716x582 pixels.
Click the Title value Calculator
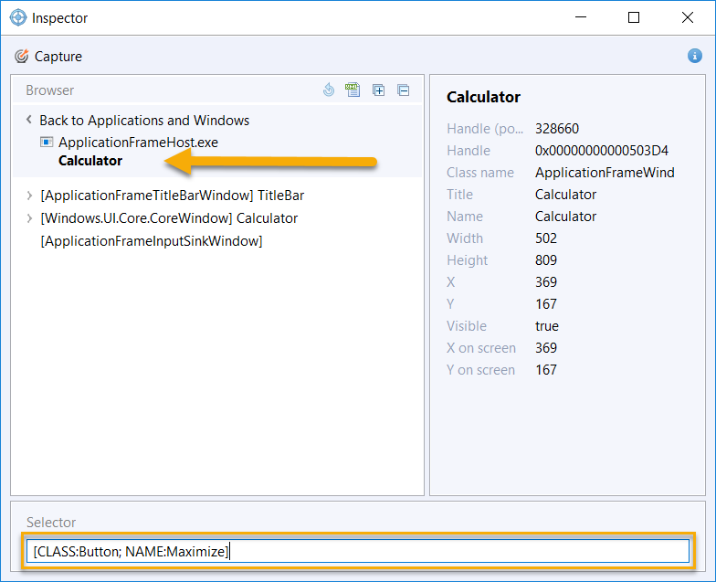(x=565, y=195)
